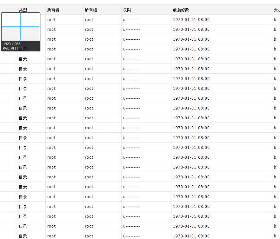Click the 所有者 column header
The image size is (280, 239).
click(53, 10)
